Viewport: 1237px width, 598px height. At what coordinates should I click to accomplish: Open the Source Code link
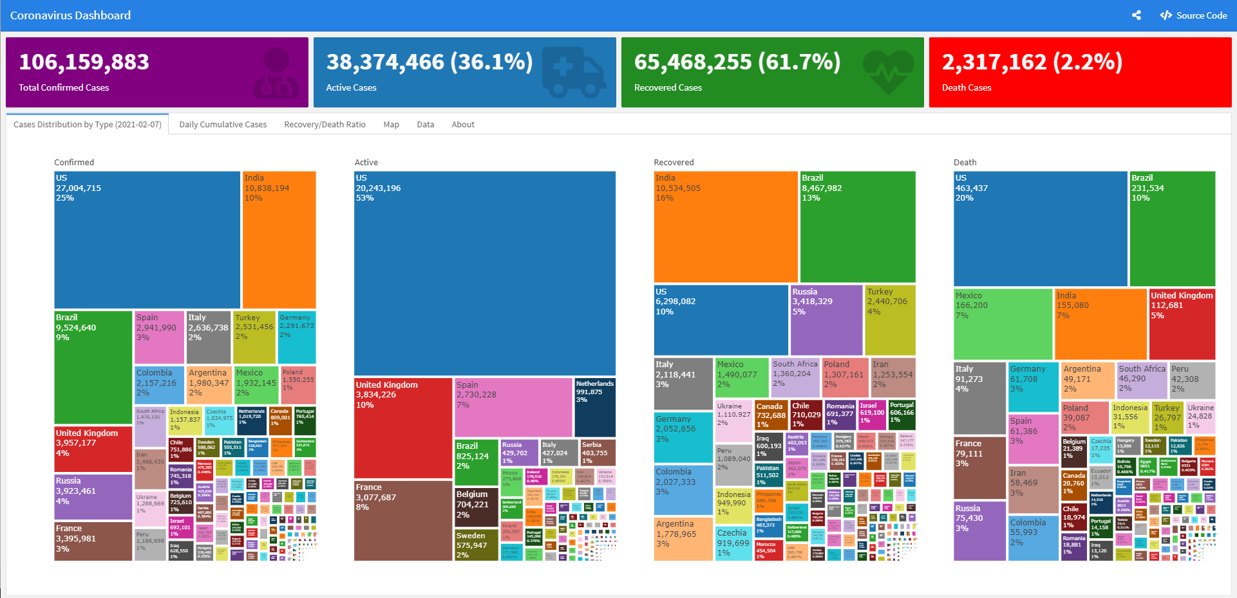pyautogui.click(x=1193, y=15)
